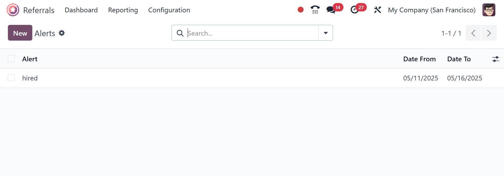
Task: Tick the select-all checkbox in header
Action: point(11,59)
